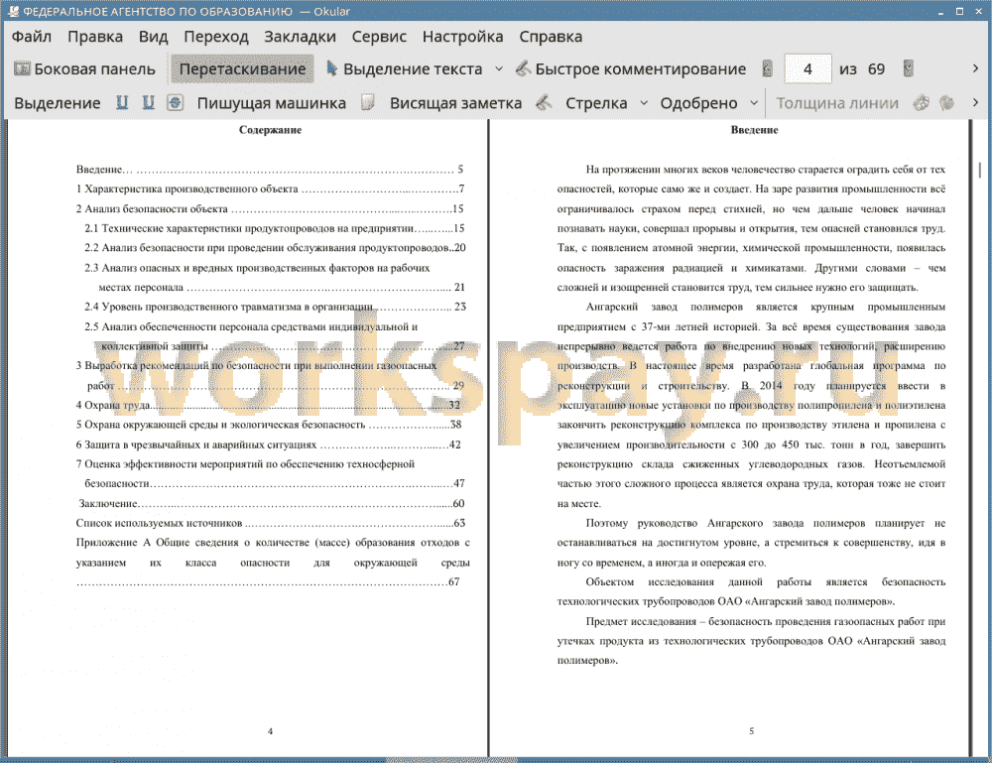Viewport: 992px width, 763px height.
Task: Click contents entry '2 Анализ безопасности объекта'
Action: (x=270, y=208)
